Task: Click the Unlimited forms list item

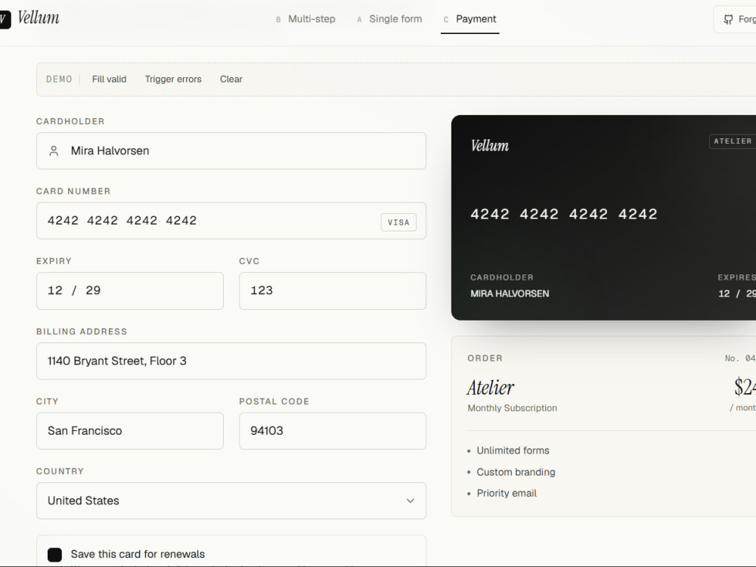Action: [x=513, y=451]
